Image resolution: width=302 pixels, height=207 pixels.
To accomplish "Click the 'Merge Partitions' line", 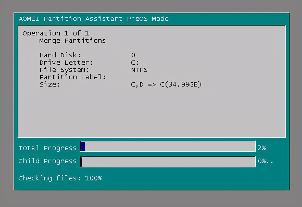I will [x=72, y=41].
